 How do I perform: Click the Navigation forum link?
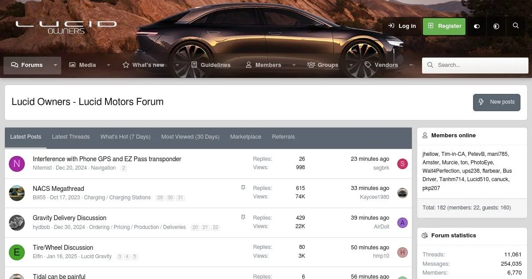[103, 168]
